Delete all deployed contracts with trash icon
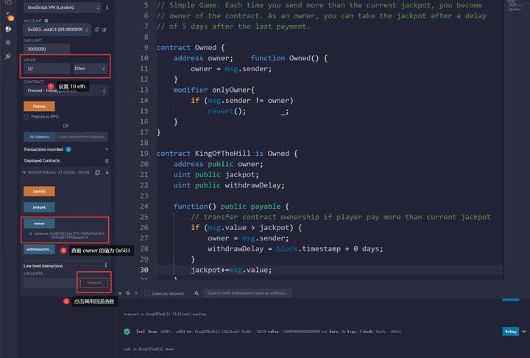 (107, 160)
